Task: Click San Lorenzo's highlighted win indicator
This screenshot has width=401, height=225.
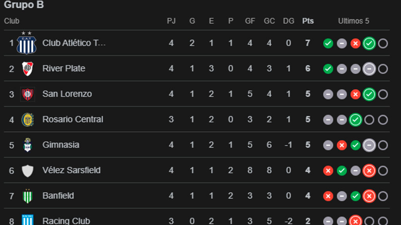Action: (x=369, y=95)
